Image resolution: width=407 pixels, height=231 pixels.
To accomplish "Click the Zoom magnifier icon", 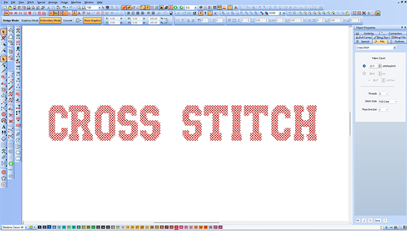I will (x=79, y=8).
